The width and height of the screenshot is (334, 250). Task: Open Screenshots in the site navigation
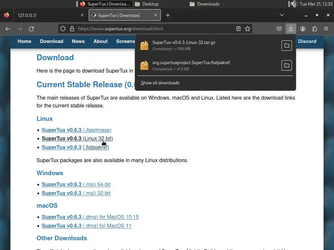[x=126, y=41]
